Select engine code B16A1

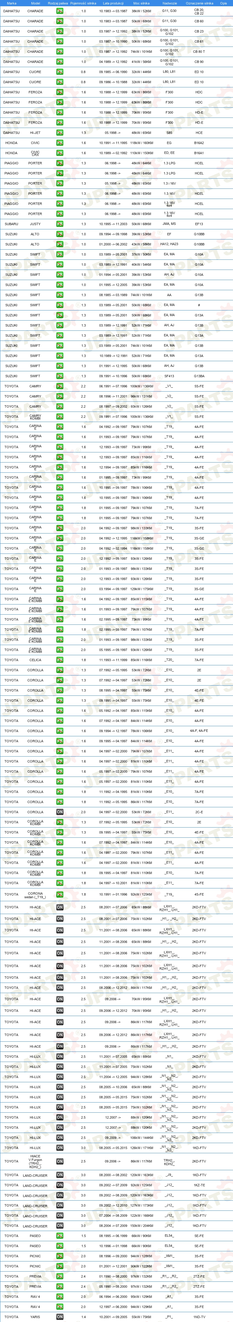pos(199,153)
